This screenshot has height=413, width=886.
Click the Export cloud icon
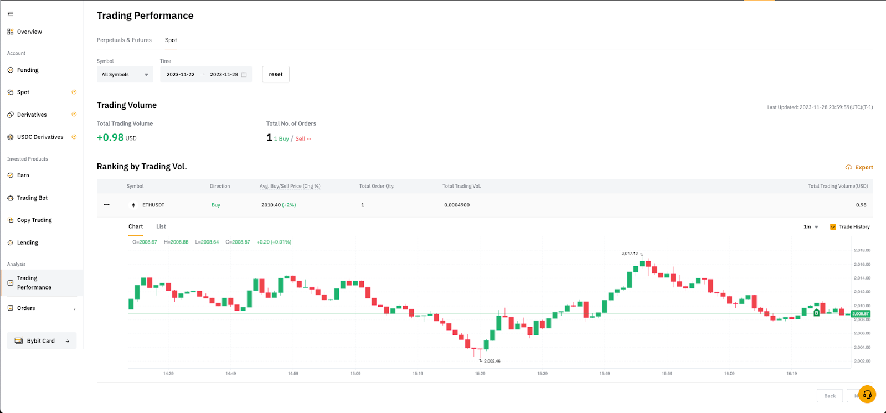pyautogui.click(x=848, y=167)
